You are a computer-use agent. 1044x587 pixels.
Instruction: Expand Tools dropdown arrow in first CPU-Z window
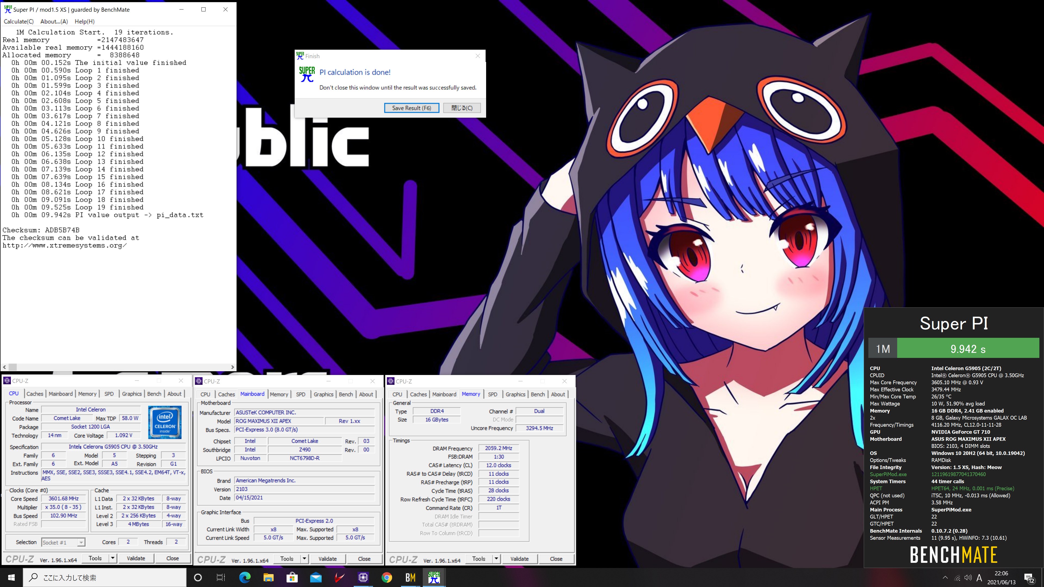coord(113,558)
